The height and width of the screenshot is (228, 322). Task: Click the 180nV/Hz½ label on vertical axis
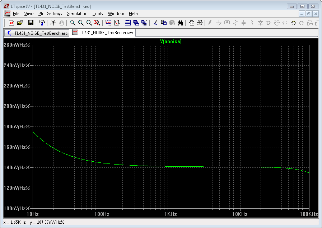pyautogui.click(x=17, y=127)
